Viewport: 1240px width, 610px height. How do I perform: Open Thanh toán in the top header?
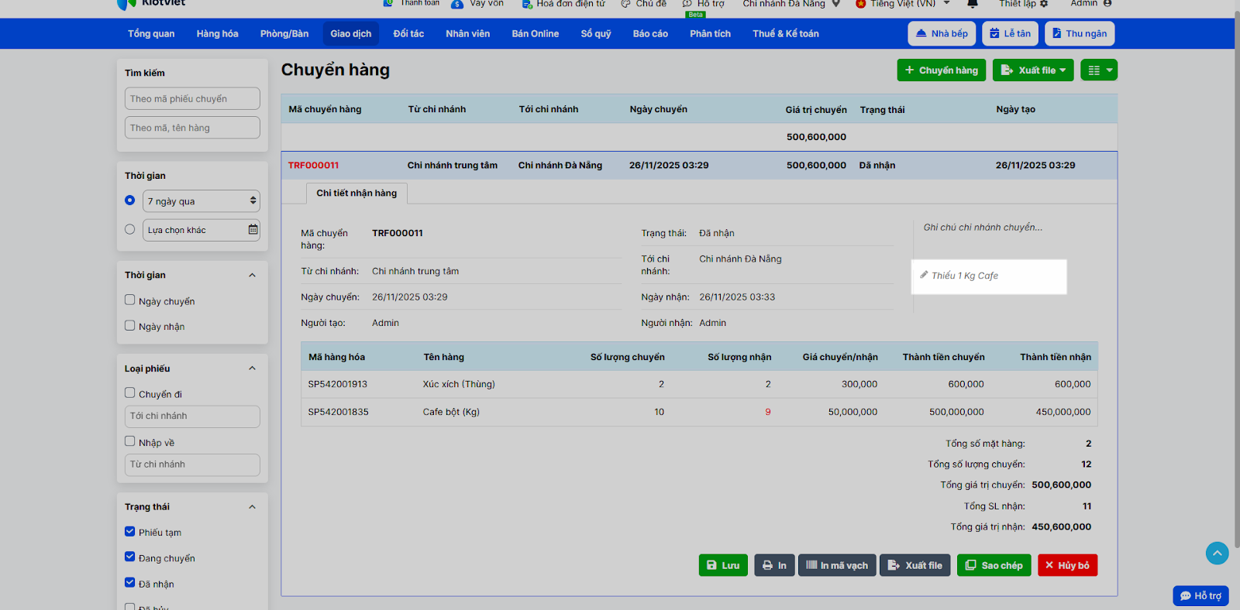click(x=412, y=4)
